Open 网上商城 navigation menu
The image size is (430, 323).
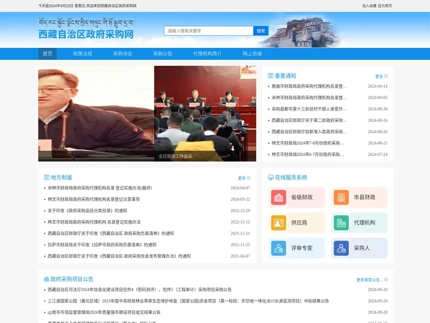pyautogui.click(x=252, y=54)
